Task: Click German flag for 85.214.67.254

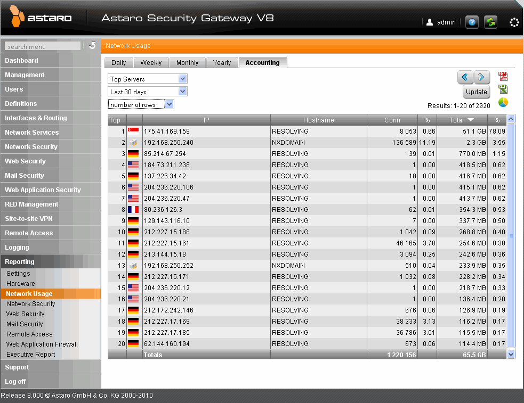Action: point(133,154)
